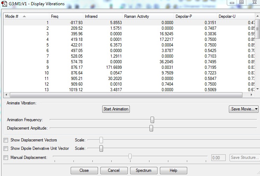This screenshot has width=260, height=176.
Task: Click the horizontal scroll right arrow
Action: (x=252, y=95)
